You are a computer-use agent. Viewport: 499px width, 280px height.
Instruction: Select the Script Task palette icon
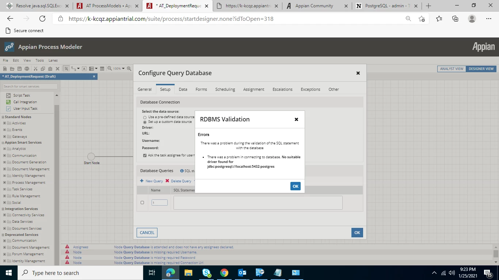pyautogui.click(x=8, y=95)
